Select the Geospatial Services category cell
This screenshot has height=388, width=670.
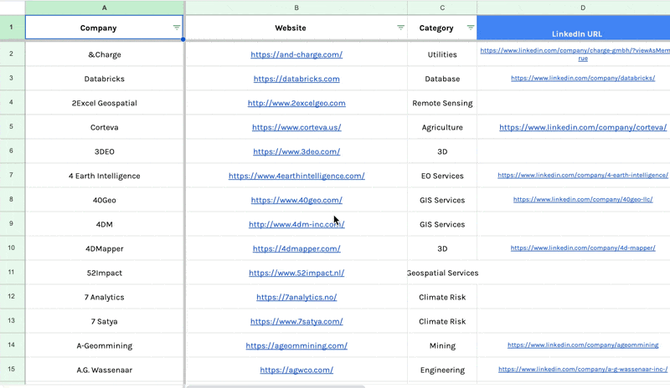coord(442,273)
